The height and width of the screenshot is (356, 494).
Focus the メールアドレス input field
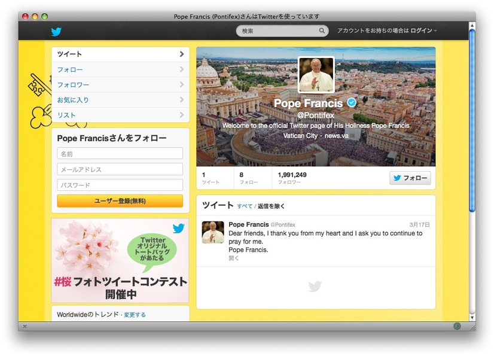coord(120,169)
